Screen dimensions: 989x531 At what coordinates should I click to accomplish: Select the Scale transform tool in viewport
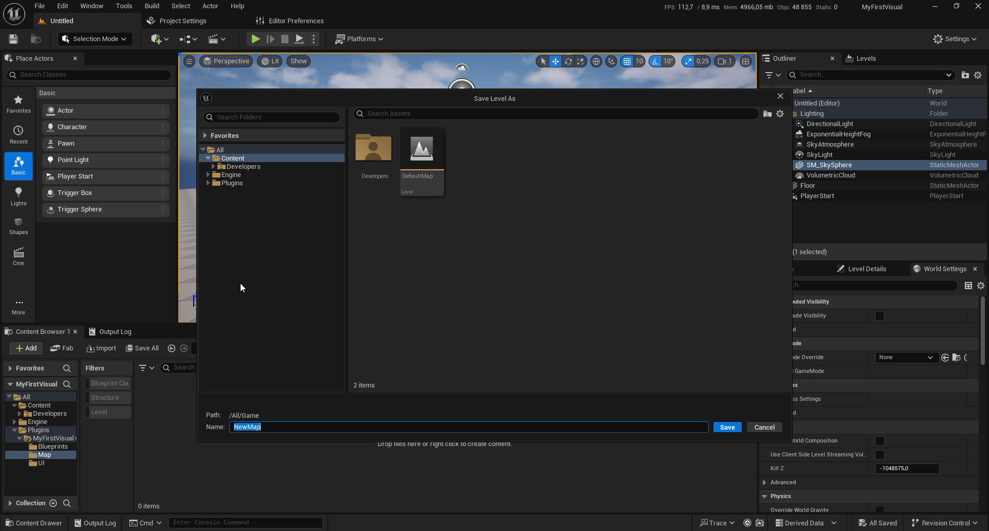pyautogui.click(x=581, y=61)
